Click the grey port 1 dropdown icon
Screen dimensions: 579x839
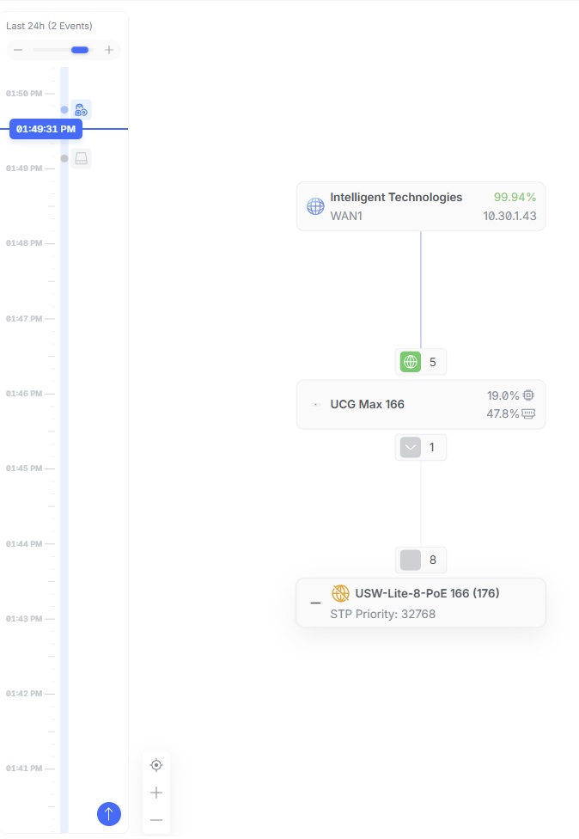pyautogui.click(x=411, y=447)
